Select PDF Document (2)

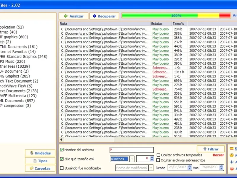tap(14, 71)
